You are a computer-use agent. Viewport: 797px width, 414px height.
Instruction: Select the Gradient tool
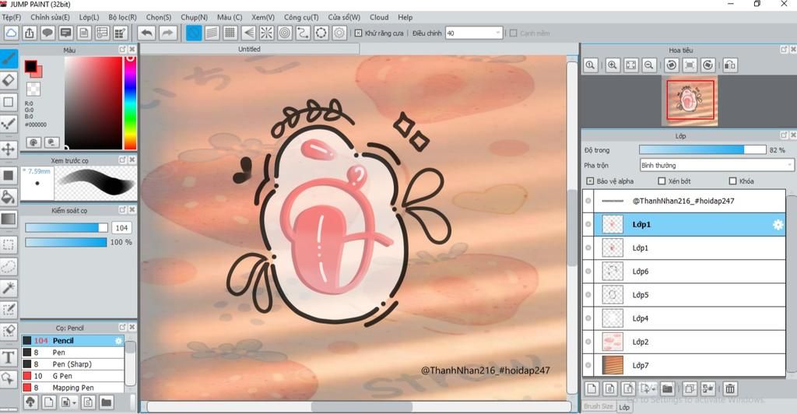point(8,219)
